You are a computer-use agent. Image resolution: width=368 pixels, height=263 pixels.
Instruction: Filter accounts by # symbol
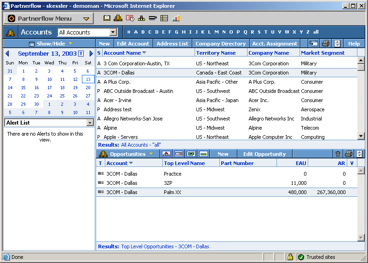click(x=129, y=32)
